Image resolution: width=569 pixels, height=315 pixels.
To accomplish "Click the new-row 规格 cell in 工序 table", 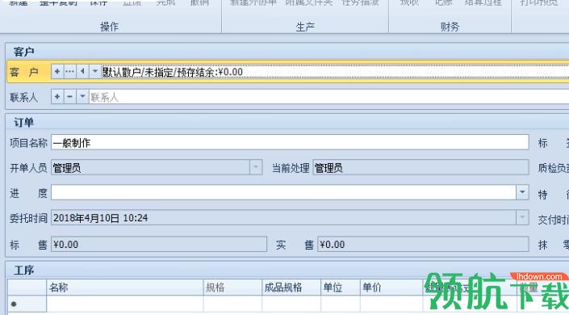I will (x=232, y=304).
